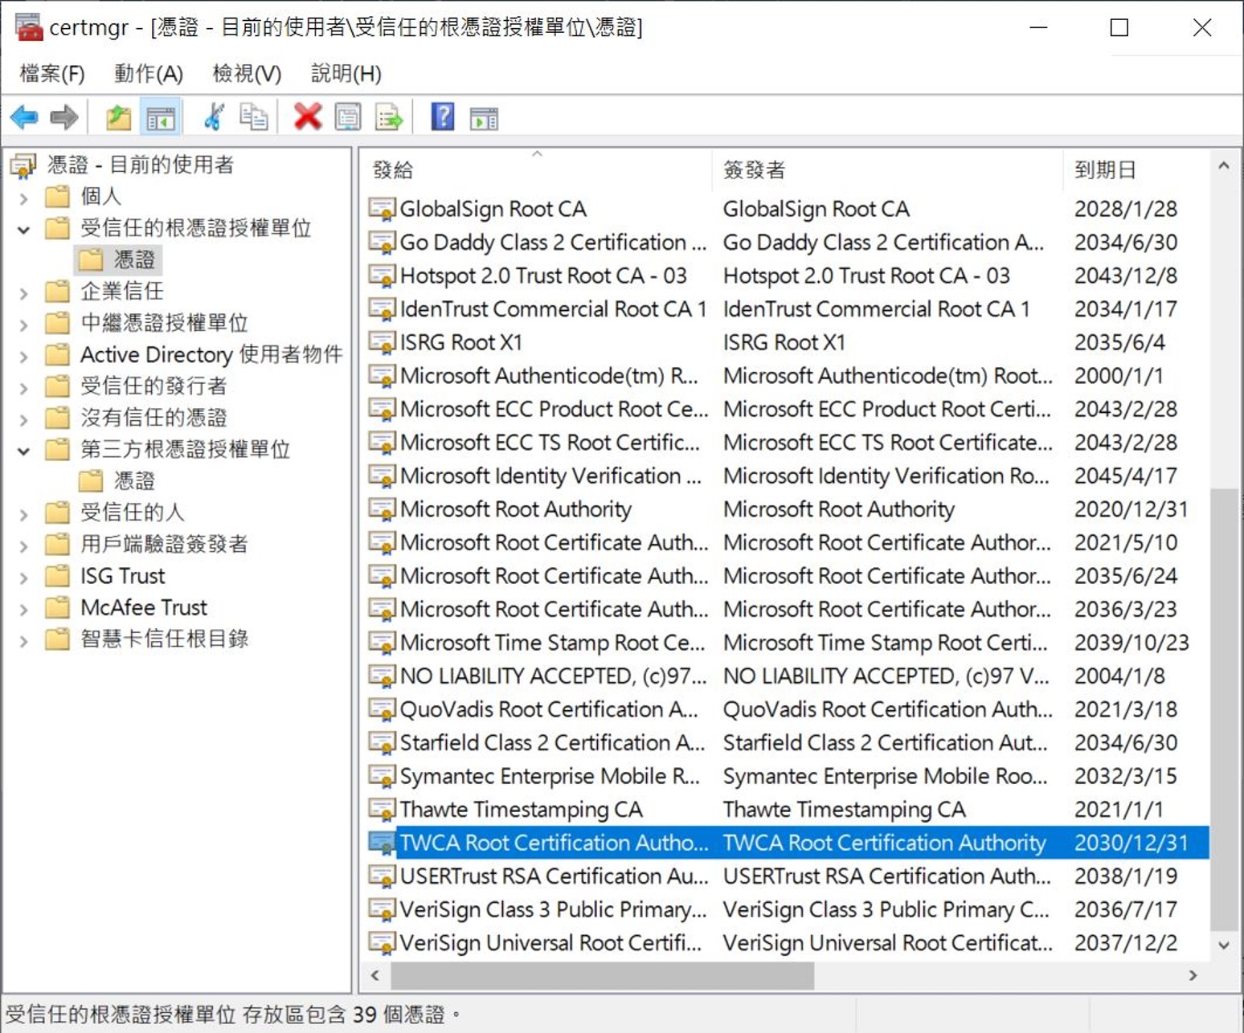The image size is (1244, 1033).
Task: Delete certificate with red X icon
Action: click(308, 118)
